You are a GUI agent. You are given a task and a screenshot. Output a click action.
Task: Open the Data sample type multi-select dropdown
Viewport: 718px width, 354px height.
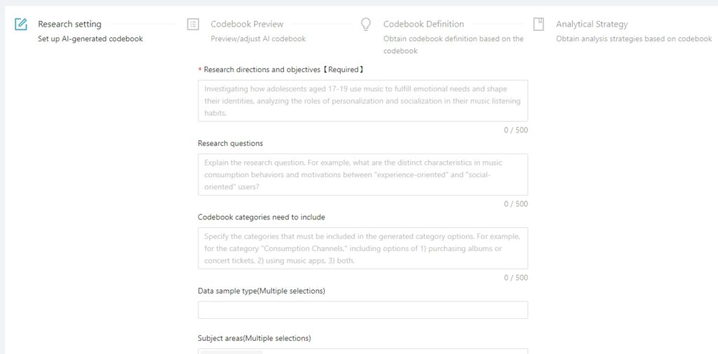pos(363,310)
